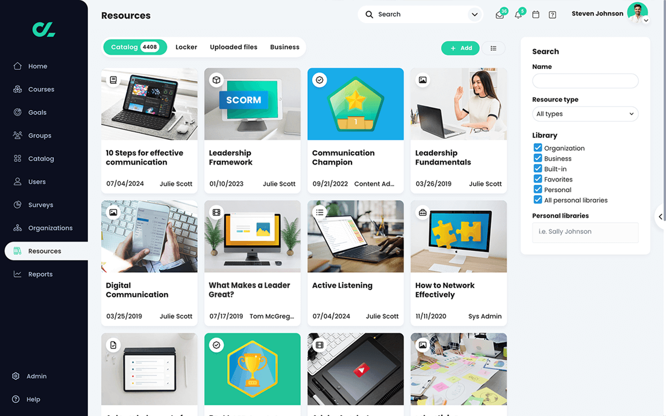Open the inbox messages icon with badge 36

coord(500,14)
